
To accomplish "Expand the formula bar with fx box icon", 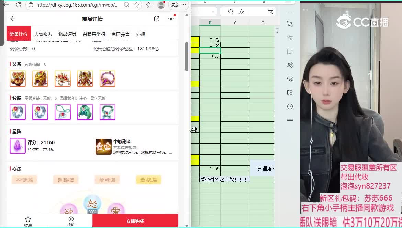I will point(271,12).
